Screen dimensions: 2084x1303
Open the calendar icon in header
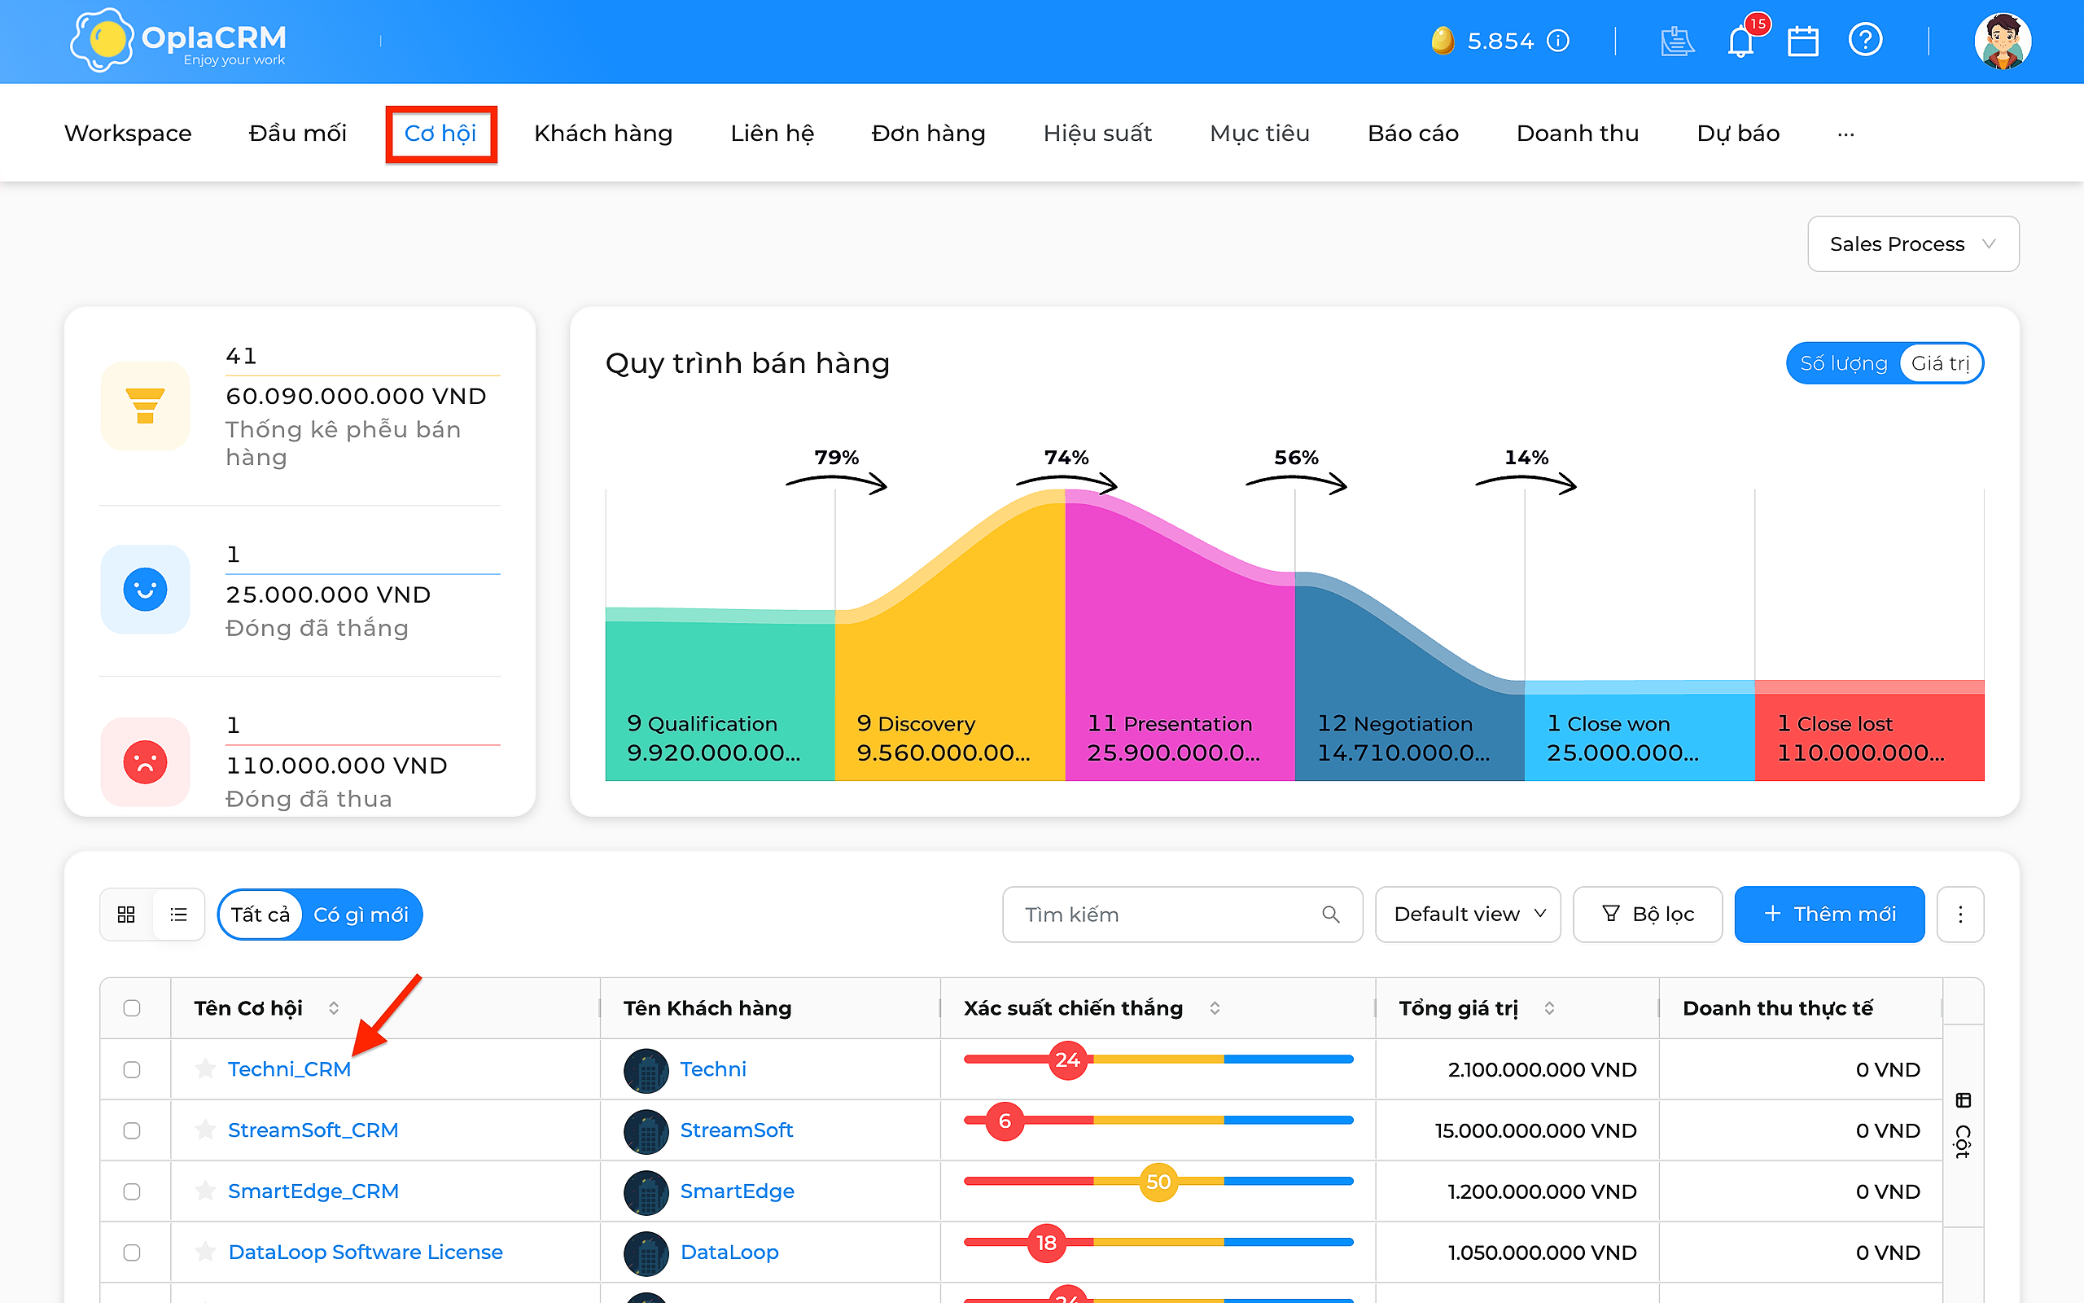click(1802, 41)
